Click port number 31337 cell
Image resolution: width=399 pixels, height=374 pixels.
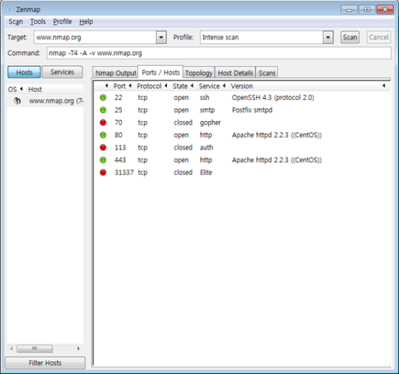tap(124, 173)
